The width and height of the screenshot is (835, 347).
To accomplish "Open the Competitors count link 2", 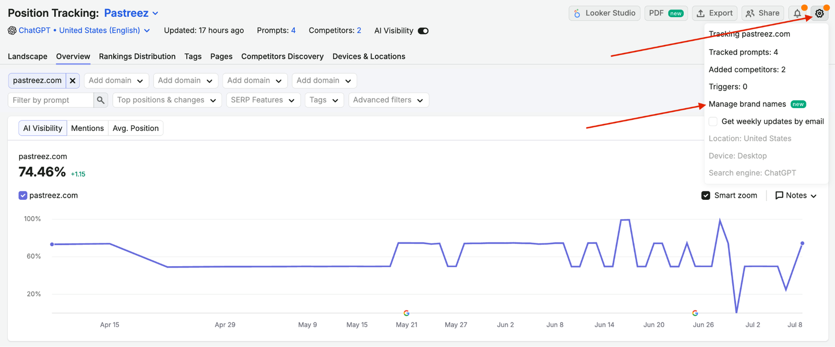I will point(359,31).
